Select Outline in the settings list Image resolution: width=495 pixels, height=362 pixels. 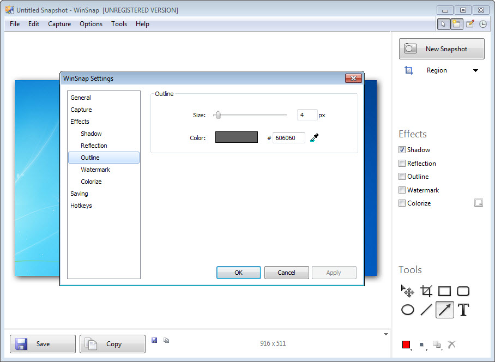click(x=104, y=158)
